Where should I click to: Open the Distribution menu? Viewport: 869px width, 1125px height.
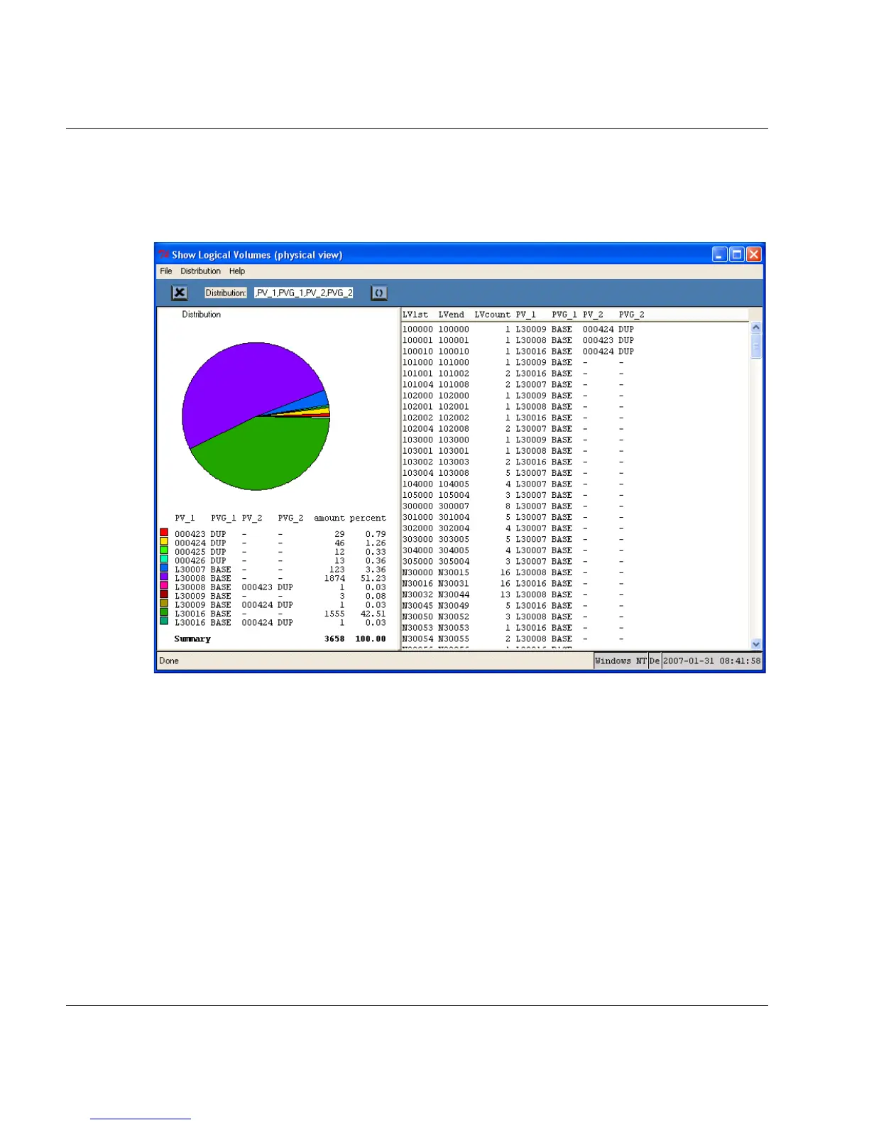[200, 271]
